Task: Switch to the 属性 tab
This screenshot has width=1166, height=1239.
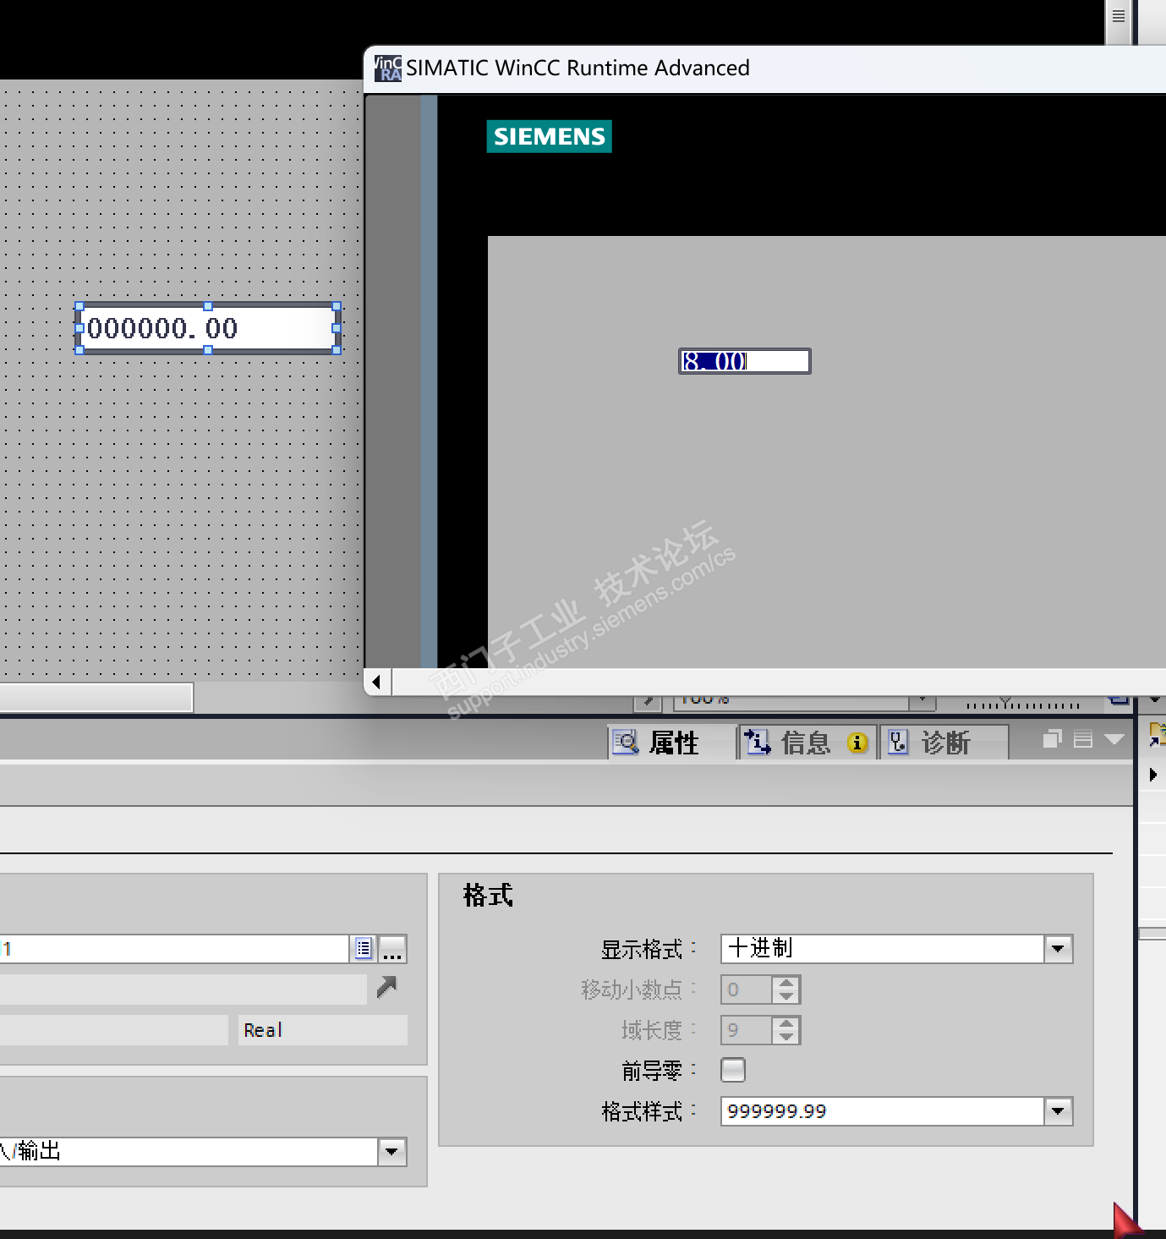Action: click(x=671, y=743)
